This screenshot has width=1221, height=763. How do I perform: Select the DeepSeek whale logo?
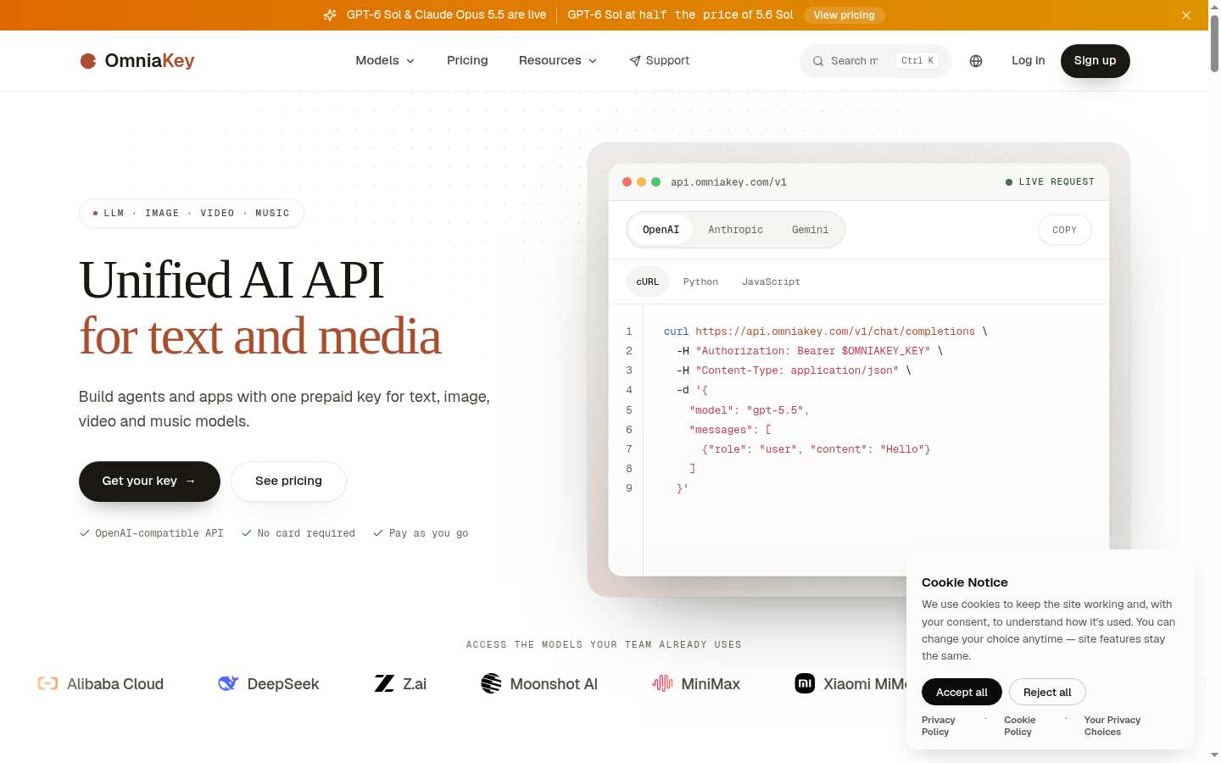tap(228, 683)
